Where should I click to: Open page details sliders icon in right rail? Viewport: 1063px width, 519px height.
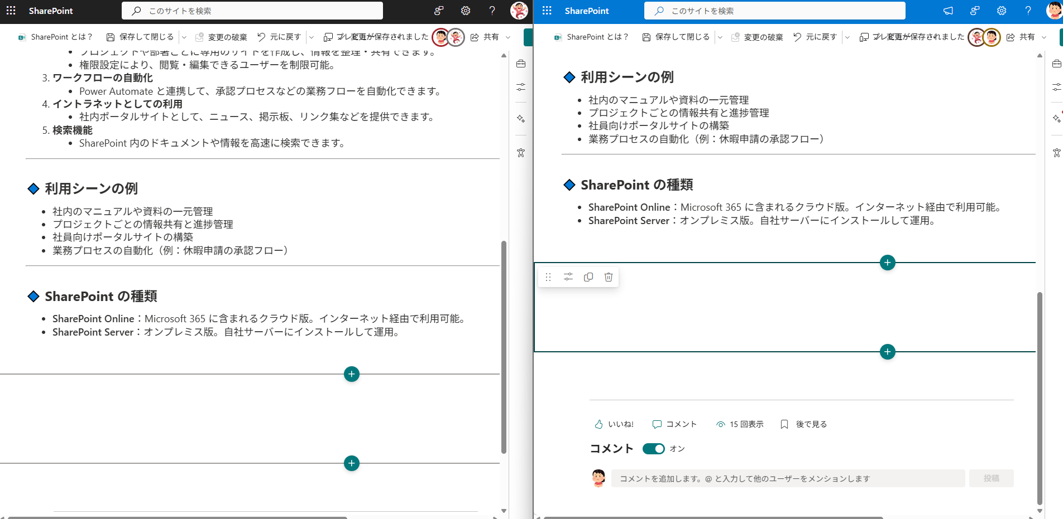[1056, 87]
